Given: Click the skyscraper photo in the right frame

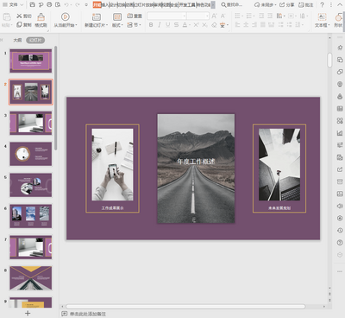Looking at the screenshot, I should pos(279,164).
